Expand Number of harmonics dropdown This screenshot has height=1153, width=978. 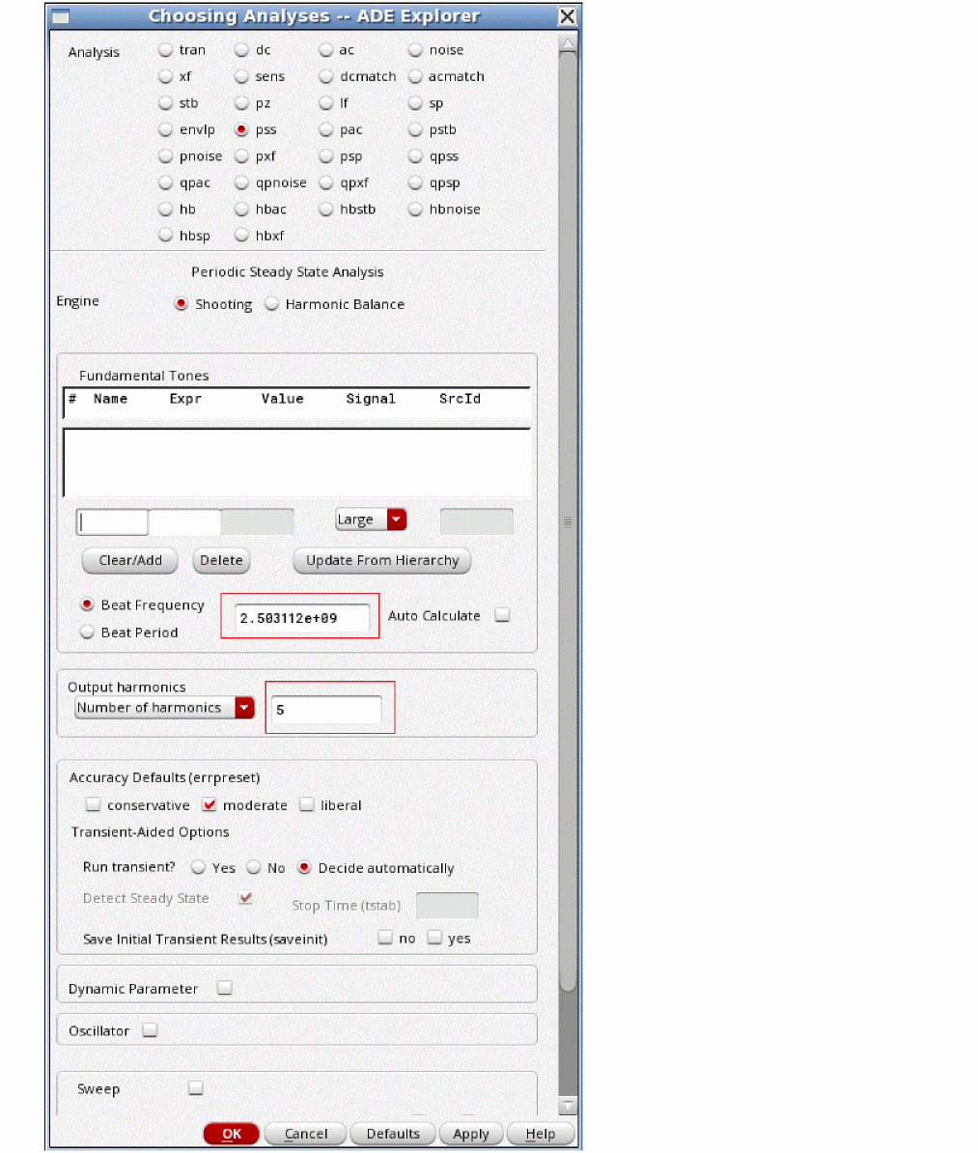pos(244,708)
